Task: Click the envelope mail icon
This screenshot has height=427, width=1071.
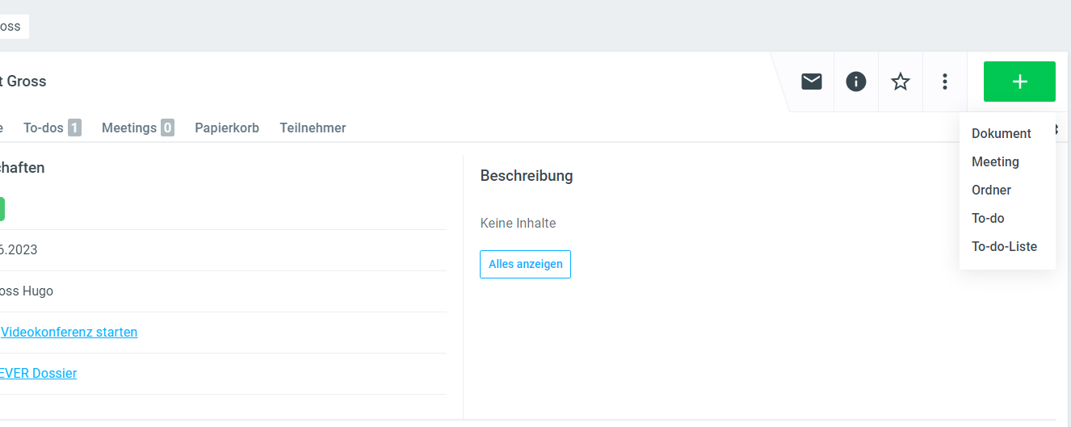Action: point(812,82)
